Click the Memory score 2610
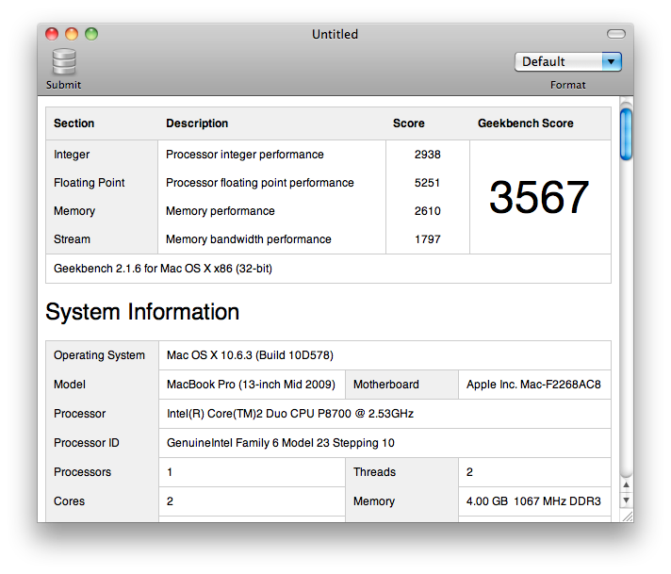Viewport: 671px width, 574px height. [428, 211]
